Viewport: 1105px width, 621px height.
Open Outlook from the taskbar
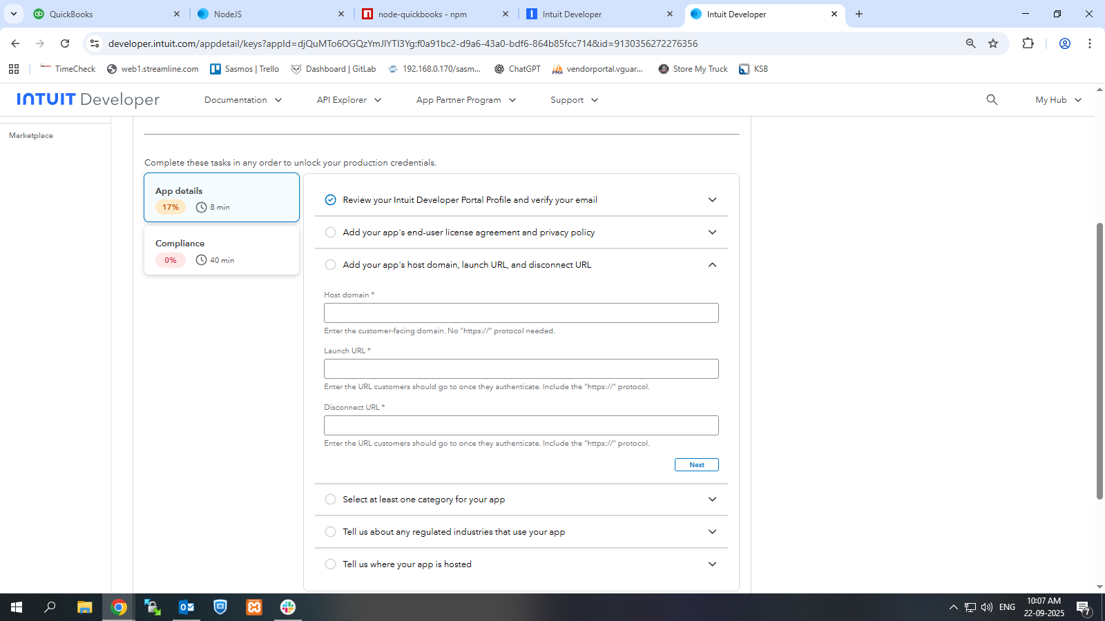tap(186, 607)
